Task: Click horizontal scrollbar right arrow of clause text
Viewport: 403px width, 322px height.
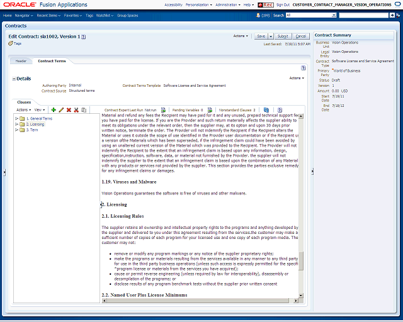Action: pyautogui.click(x=296, y=301)
